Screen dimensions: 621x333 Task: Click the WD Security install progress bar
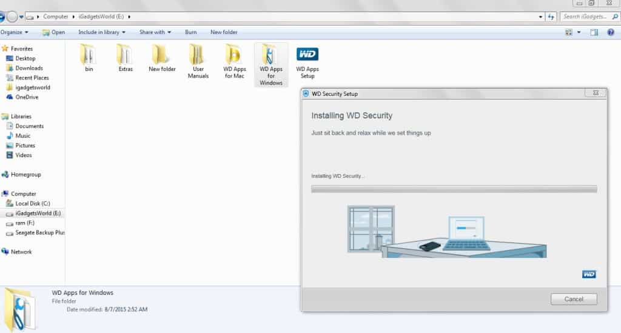(x=454, y=189)
